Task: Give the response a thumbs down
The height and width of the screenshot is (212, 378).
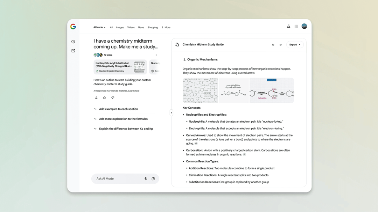Action: 113,98
